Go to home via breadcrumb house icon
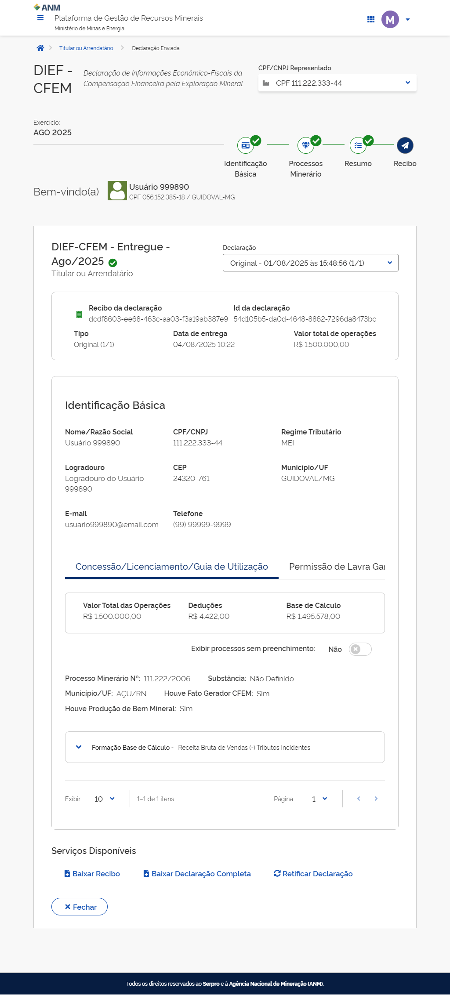Viewport: 450px width, 998px height. tap(40, 48)
